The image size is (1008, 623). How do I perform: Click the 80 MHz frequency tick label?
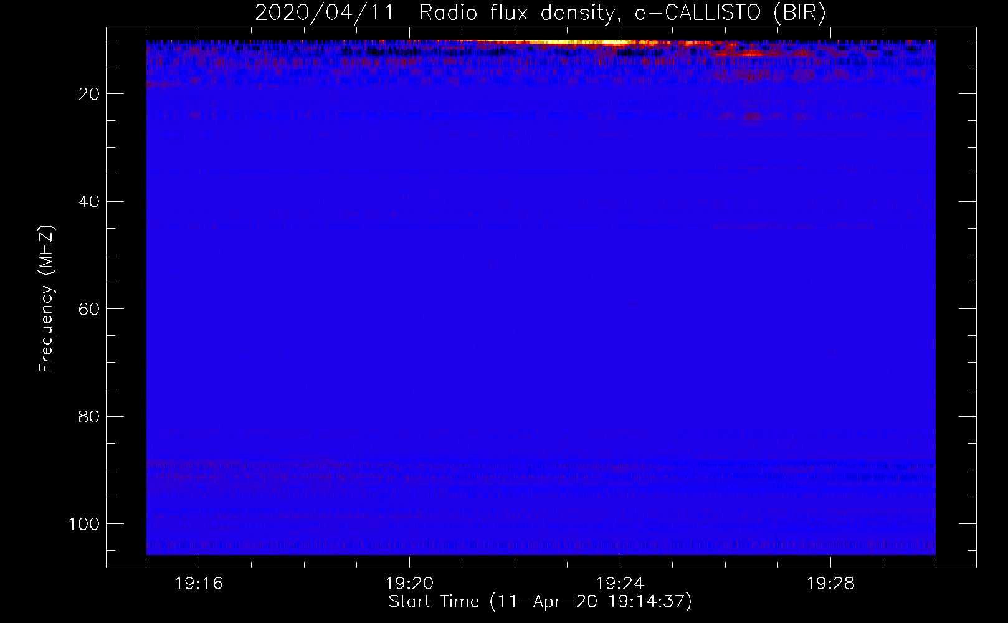click(x=89, y=416)
